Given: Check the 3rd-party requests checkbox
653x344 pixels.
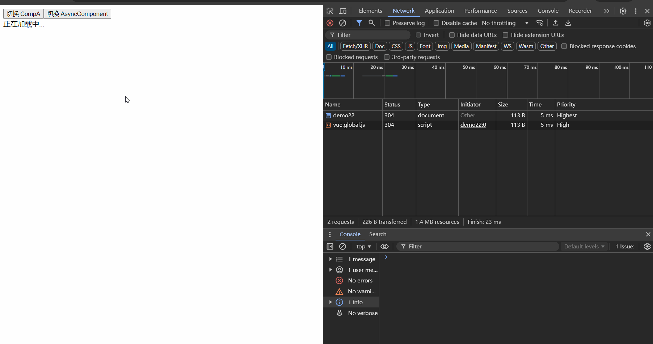Looking at the screenshot, I should 387,57.
